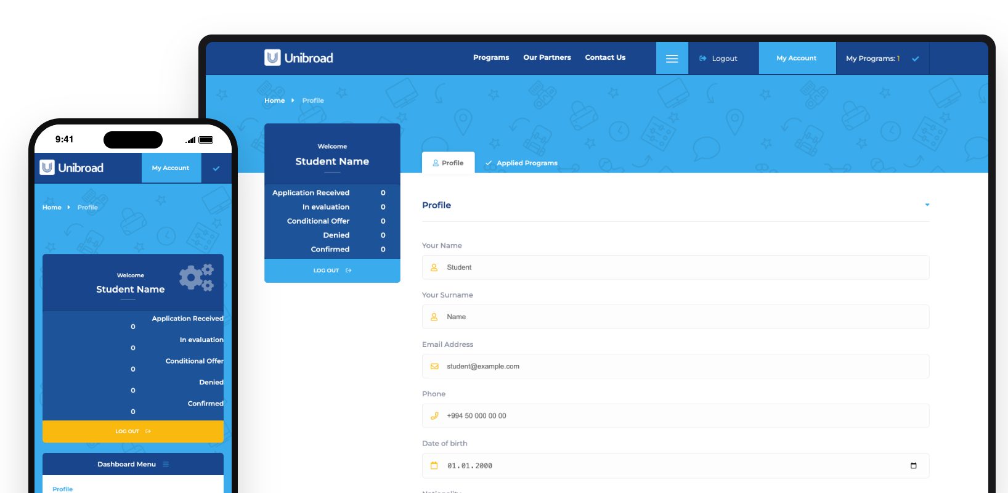Click Profile breadcrumb on desktop

point(313,100)
